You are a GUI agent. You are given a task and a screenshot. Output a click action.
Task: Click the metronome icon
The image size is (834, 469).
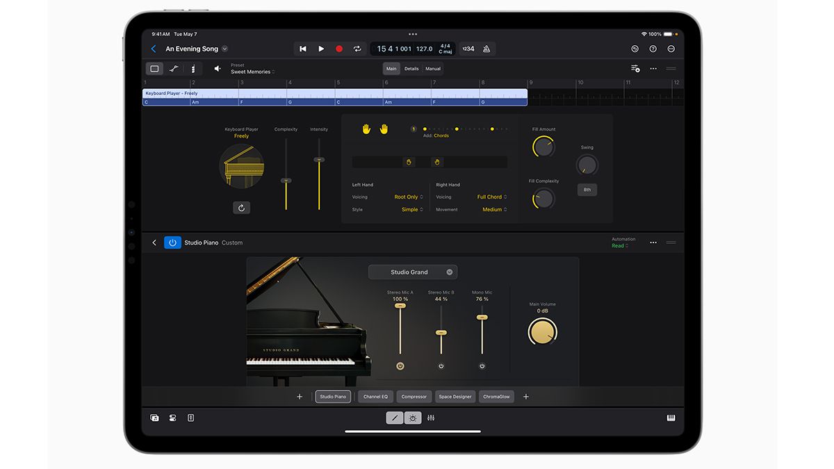485,49
